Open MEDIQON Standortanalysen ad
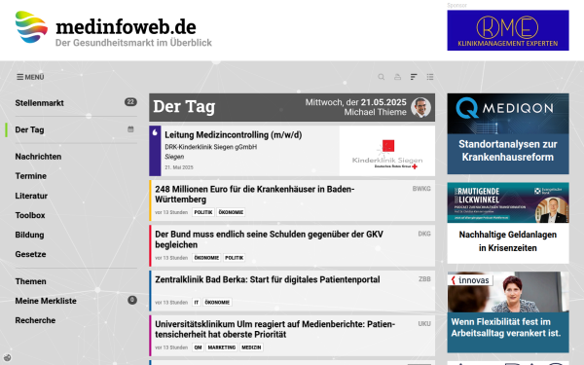Viewport: 584px width, 365px height. pos(508,133)
